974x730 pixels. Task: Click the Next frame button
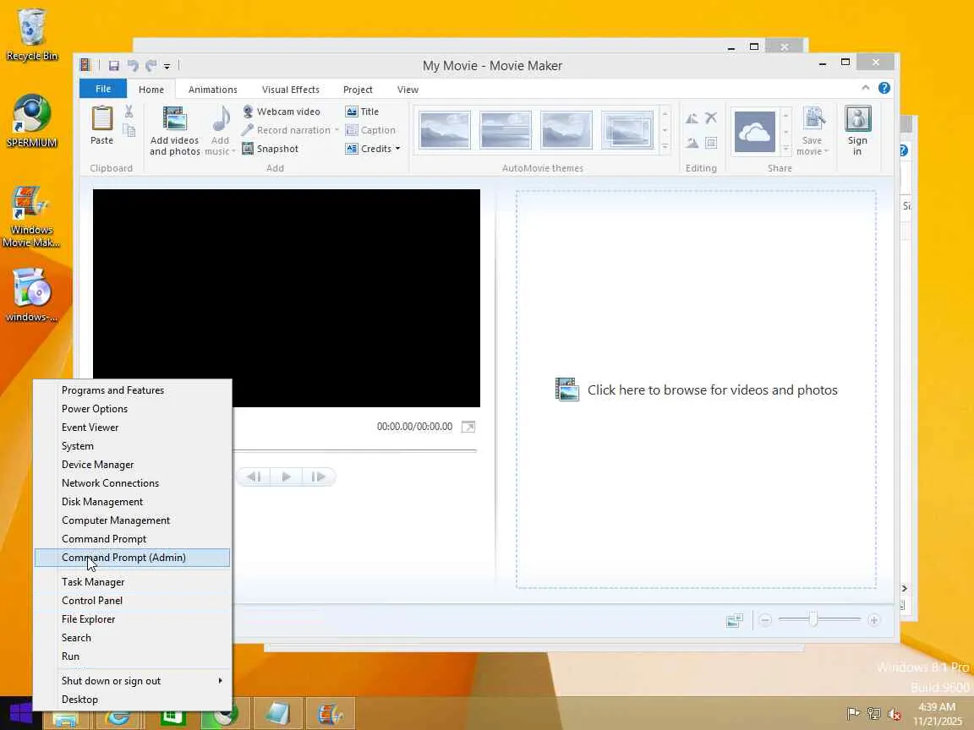(319, 477)
